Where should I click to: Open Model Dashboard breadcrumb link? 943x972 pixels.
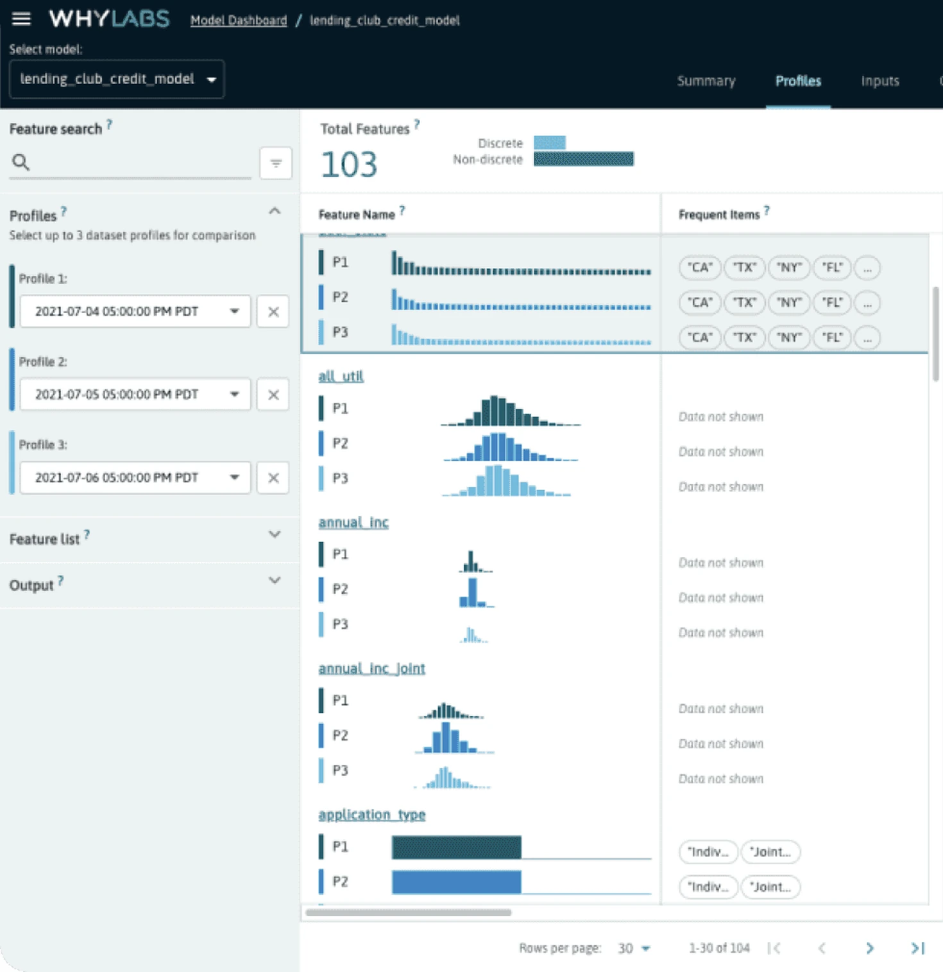point(239,21)
